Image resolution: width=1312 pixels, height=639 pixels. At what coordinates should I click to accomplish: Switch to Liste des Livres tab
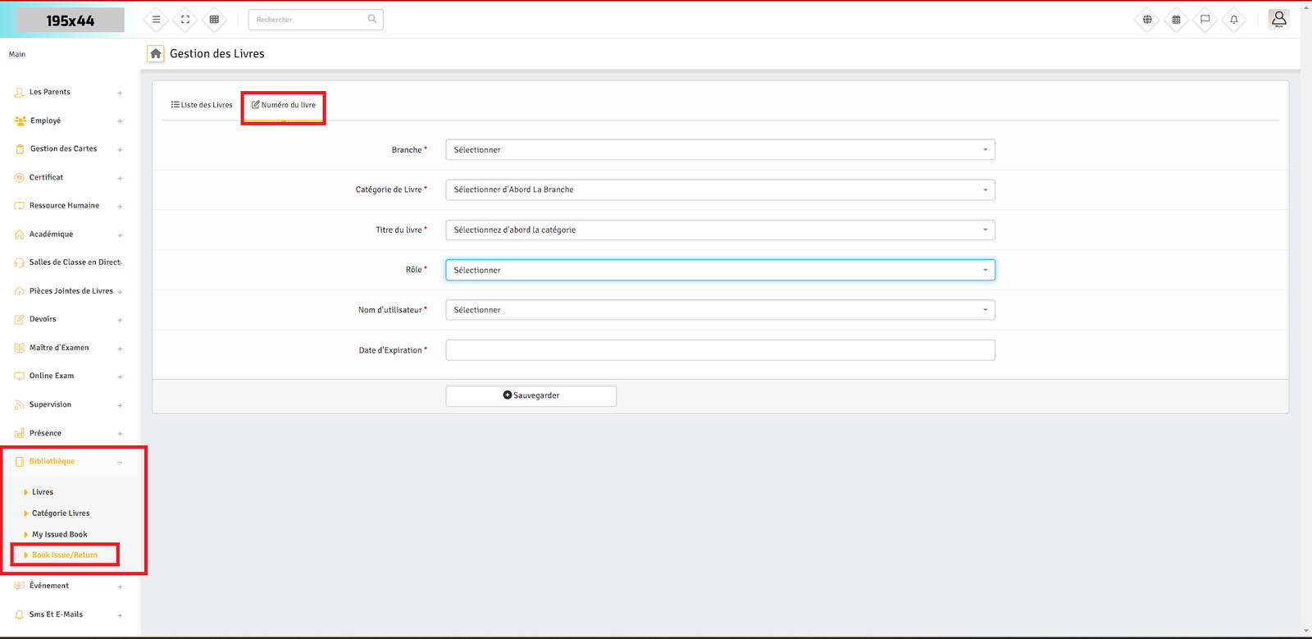[x=202, y=105]
